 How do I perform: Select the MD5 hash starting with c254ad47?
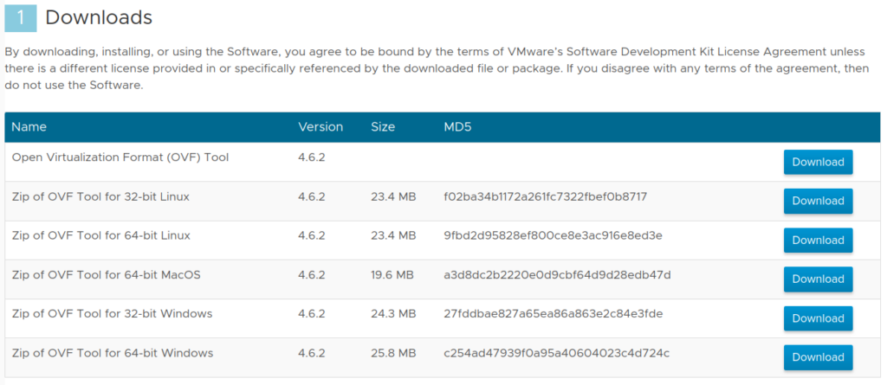pos(556,353)
